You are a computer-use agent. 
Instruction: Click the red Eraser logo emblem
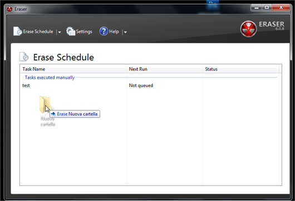point(248,29)
